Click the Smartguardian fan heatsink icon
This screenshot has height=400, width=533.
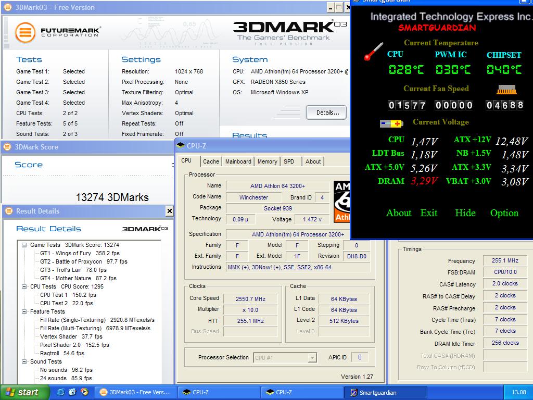pyautogui.click(x=506, y=90)
